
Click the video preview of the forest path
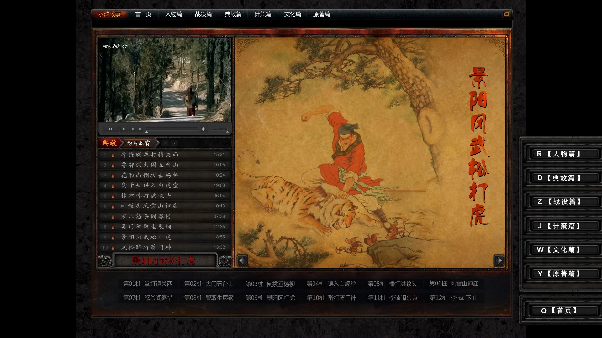[165, 80]
